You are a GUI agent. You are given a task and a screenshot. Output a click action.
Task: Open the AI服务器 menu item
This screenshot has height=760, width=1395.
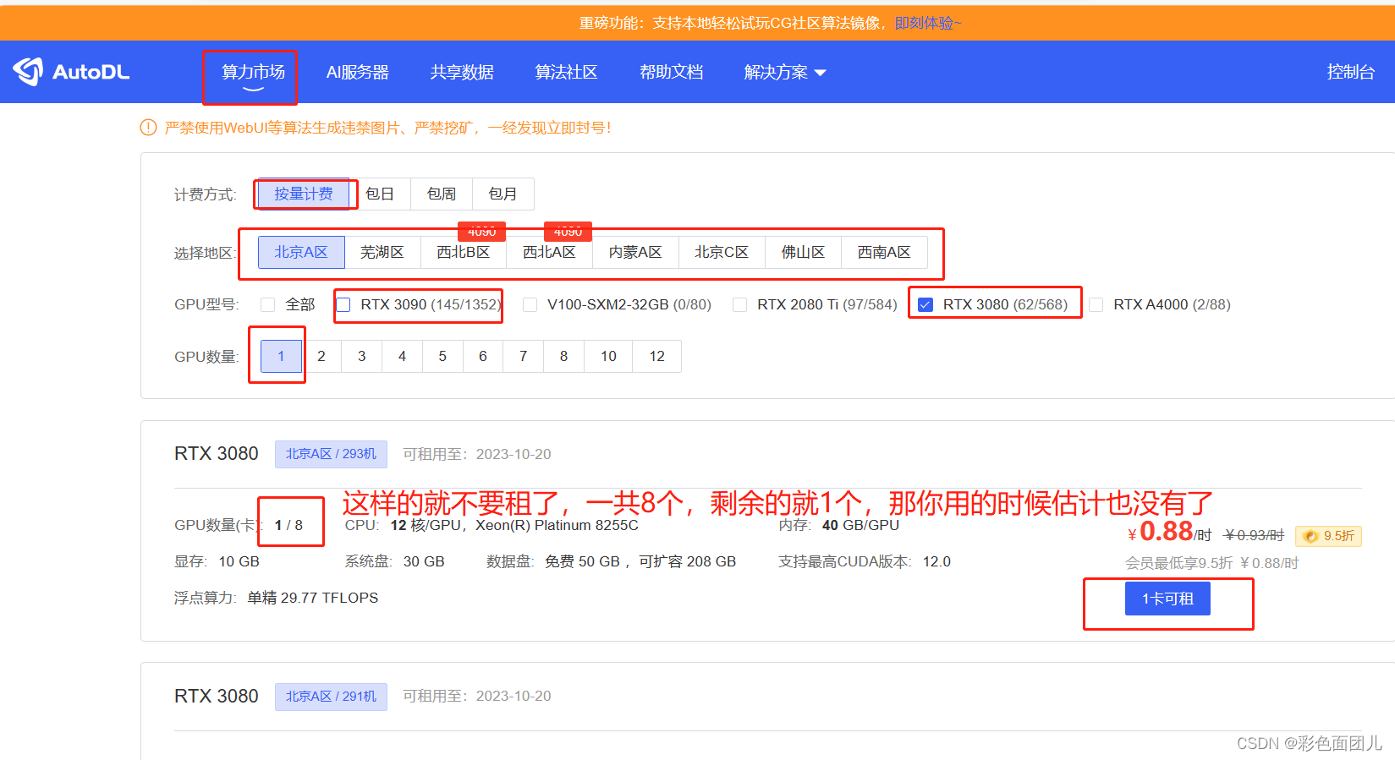[357, 73]
